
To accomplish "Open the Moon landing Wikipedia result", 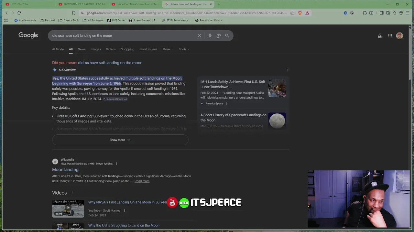I will (65, 169).
